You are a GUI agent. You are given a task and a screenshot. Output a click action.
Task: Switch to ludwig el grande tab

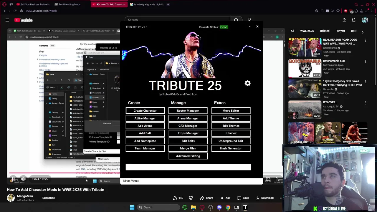pyautogui.click(x=147, y=4)
